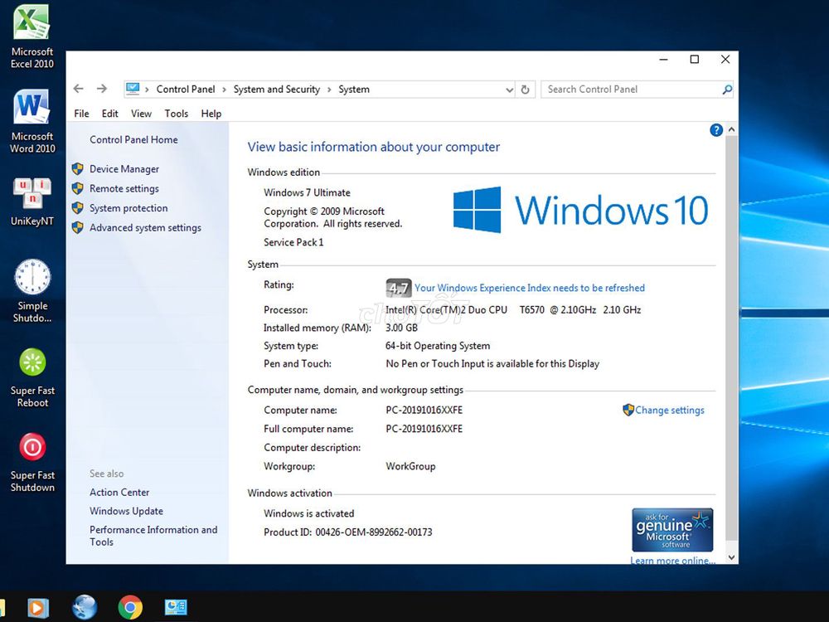This screenshot has height=622, width=829.
Task: Click the 64-bit Operating System value
Action: click(438, 346)
